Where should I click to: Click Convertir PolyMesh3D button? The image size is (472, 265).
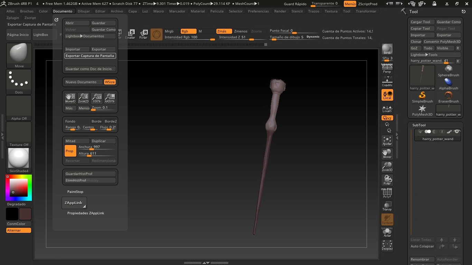click(x=442, y=41)
